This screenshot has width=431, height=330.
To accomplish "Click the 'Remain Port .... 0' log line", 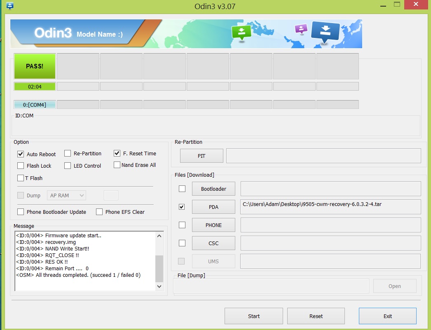I will [x=52, y=269].
